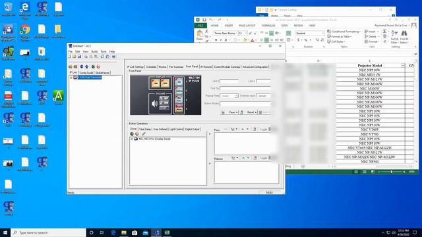Click the AutoSum sigma icon in Excel
The height and width of the screenshot is (237, 422).
[x=385, y=32]
